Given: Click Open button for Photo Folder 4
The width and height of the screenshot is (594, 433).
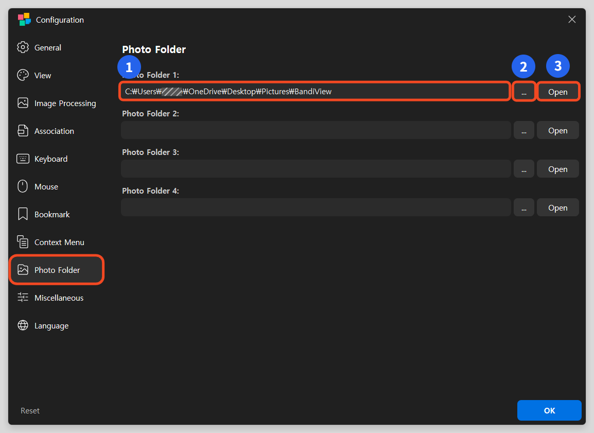Looking at the screenshot, I should 558,207.
